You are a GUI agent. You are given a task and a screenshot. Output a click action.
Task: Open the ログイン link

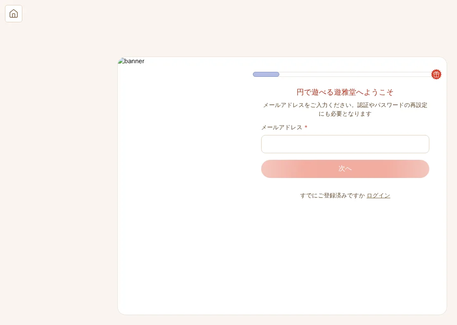pos(378,196)
